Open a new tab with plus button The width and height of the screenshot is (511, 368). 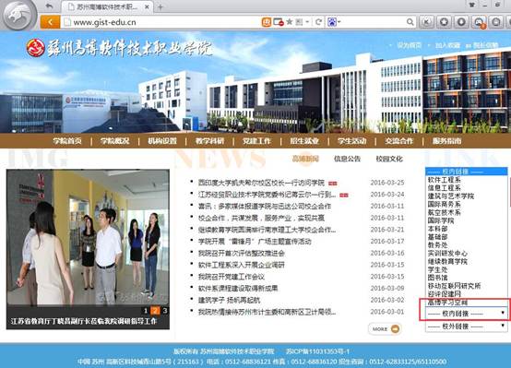(x=160, y=6)
